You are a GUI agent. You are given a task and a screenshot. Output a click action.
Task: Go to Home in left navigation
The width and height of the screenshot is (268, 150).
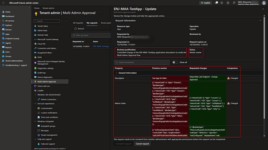tap(8, 12)
